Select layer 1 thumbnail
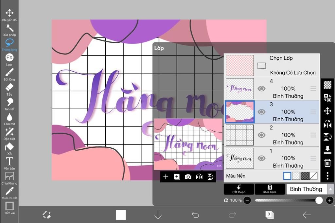 click(x=240, y=158)
